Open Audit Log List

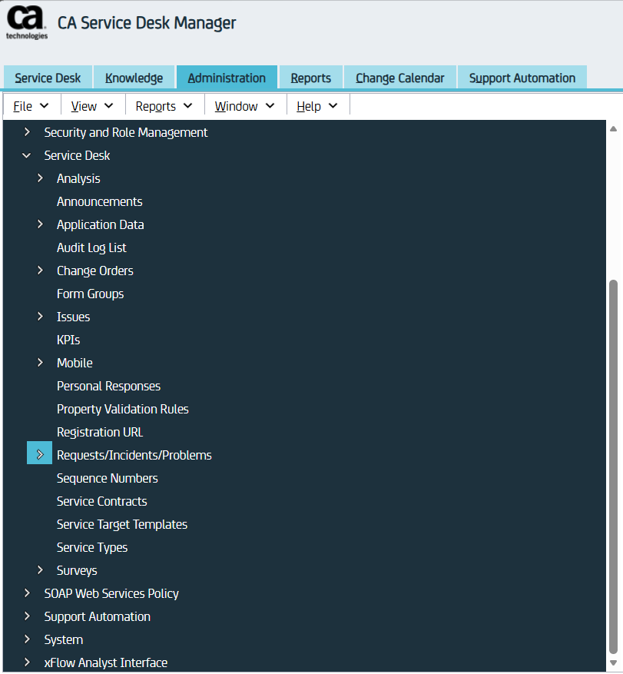coord(91,247)
